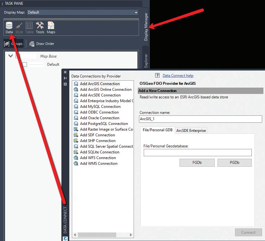Select the Add MySQL Connection icon

click(x=76, y=107)
